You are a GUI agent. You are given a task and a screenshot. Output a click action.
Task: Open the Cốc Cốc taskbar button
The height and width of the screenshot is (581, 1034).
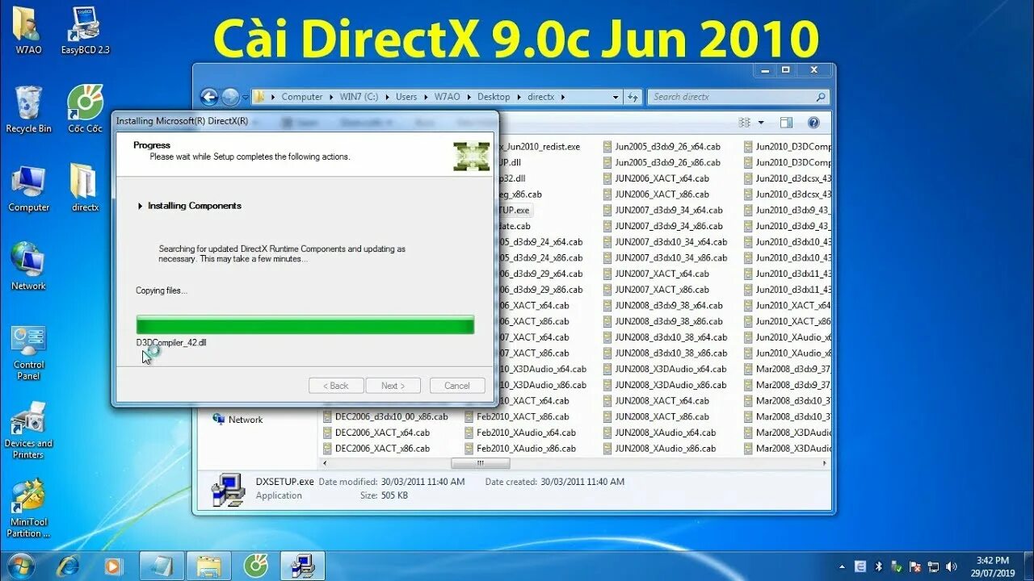click(255, 566)
